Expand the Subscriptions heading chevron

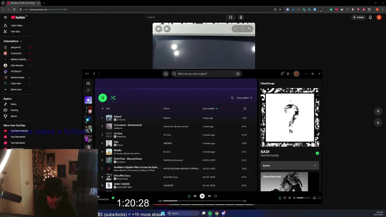(x=21, y=41)
